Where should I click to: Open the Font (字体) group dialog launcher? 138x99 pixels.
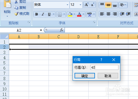pyautogui.click(x=94, y=22)
